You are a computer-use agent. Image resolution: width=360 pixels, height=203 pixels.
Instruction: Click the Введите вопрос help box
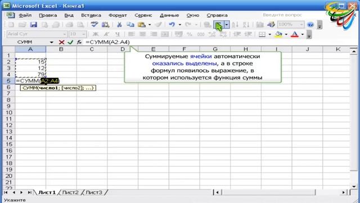[x=282, y=15]
